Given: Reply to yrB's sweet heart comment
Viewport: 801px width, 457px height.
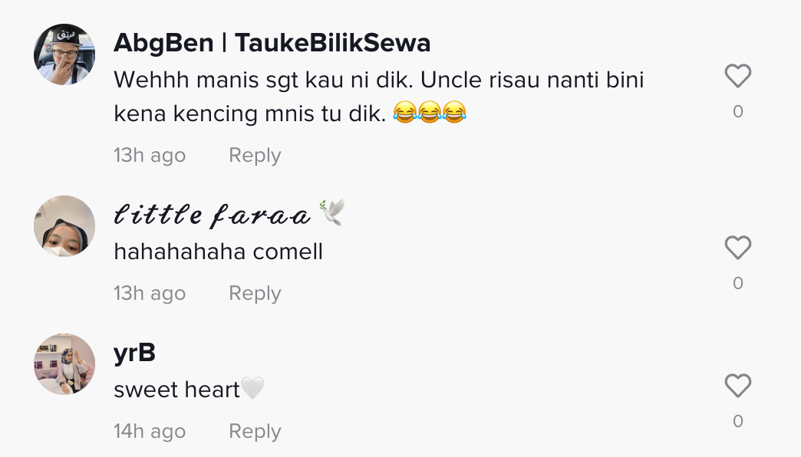Looking at the screenshot, I should click(x=255, y=431).
